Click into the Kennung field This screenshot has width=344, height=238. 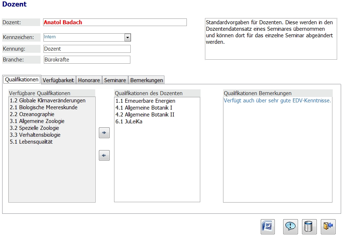pyautogui.click(x=87, y=49)
